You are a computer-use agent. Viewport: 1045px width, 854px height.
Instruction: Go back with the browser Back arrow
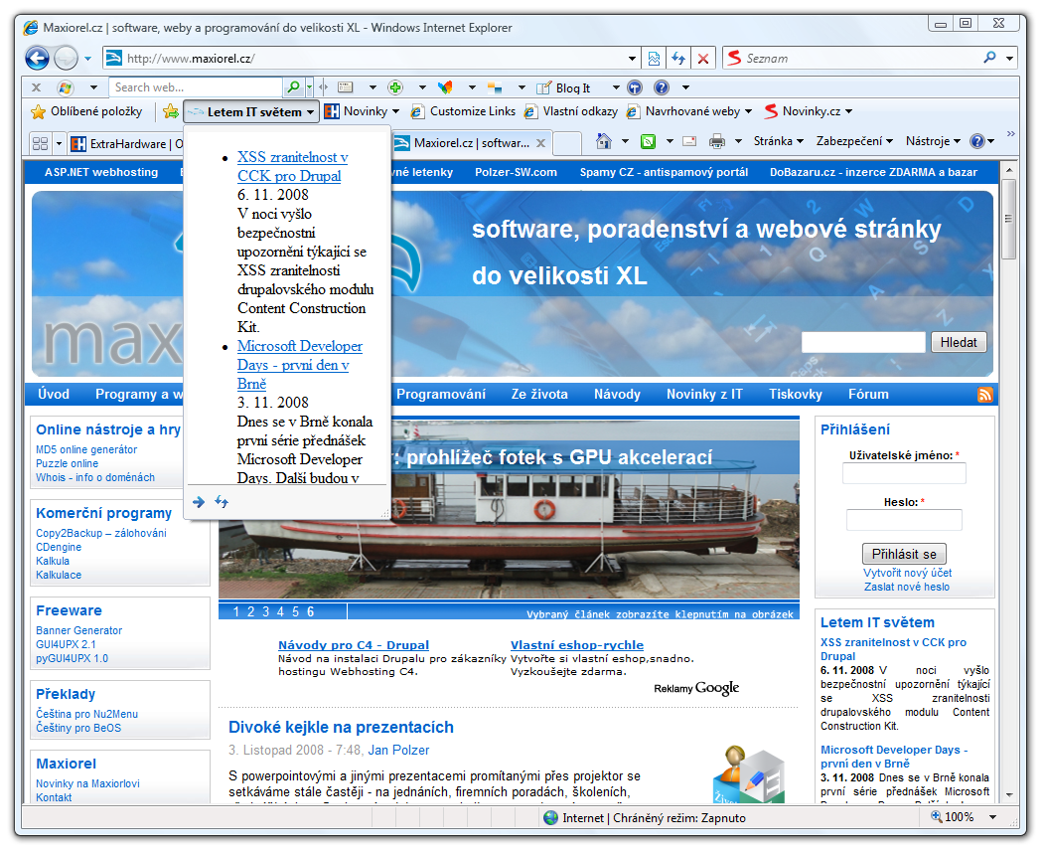38,58
